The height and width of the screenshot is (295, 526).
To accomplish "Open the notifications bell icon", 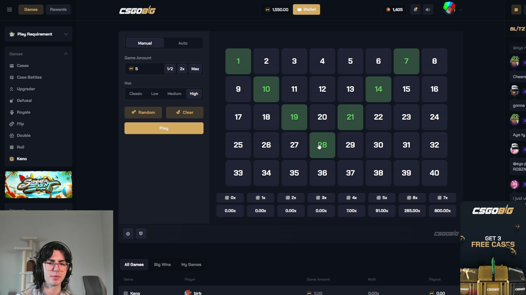I will pos(415,10).
